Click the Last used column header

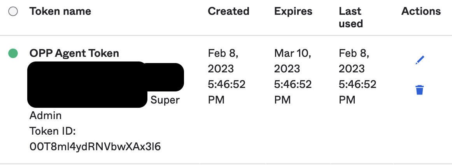click(x=350, y=17)
